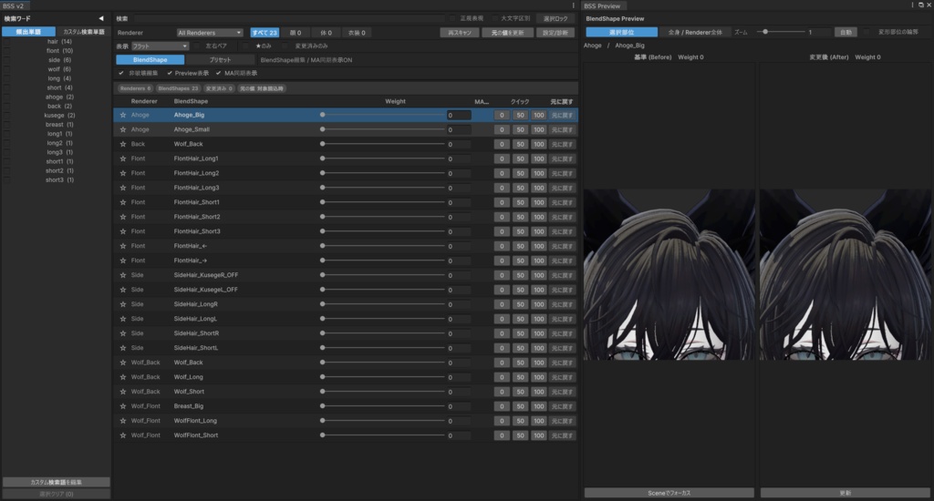Select the すべて 23 filter tab
Viewport: 934px width, 501px height.
265,33
